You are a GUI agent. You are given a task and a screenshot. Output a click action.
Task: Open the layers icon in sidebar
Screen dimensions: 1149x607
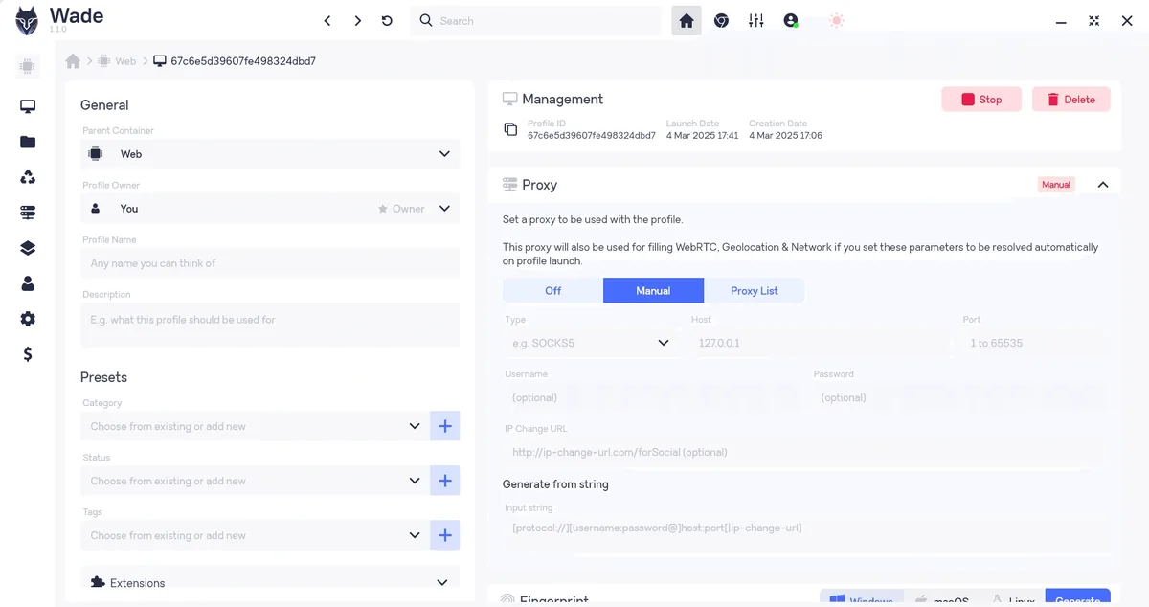pos(28,248)
